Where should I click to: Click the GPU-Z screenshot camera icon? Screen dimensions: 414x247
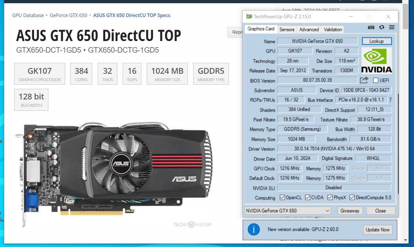(371, 28)
